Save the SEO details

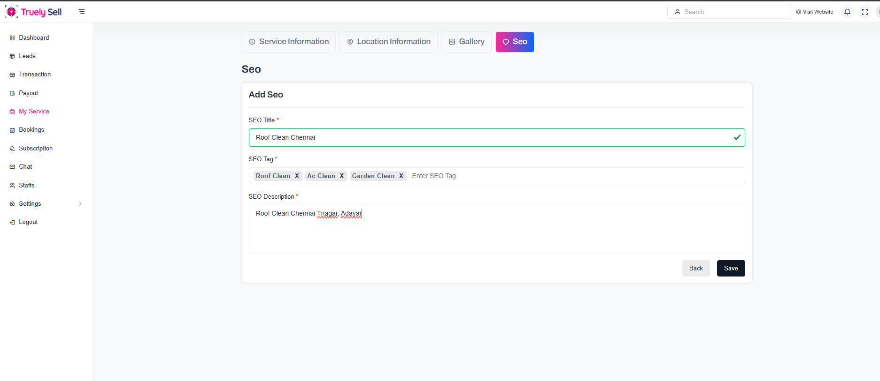coord(731,269)
